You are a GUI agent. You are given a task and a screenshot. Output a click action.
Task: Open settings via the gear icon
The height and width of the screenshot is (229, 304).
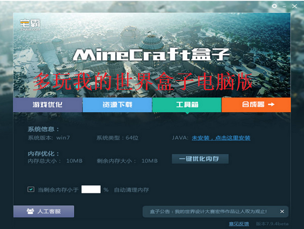click(x=274, y=6)
